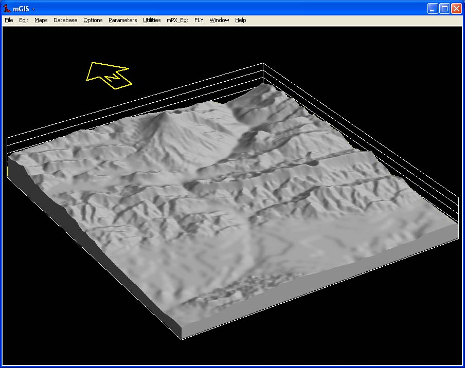Close the mGIS window
Image resolution: width=465 pixels, height=368 pixels.
[456, 9]
